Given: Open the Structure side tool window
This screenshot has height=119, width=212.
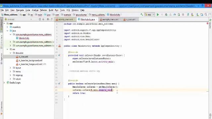Looking at the screenshot, I should [x=1, y=42].
